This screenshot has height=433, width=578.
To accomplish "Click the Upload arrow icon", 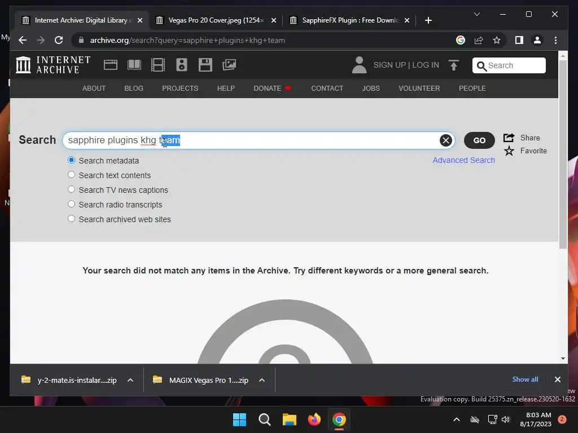I will click(x=454, y=65).
